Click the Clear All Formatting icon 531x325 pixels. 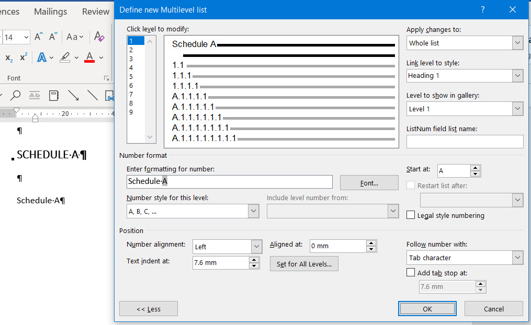(x=99, y=37)
